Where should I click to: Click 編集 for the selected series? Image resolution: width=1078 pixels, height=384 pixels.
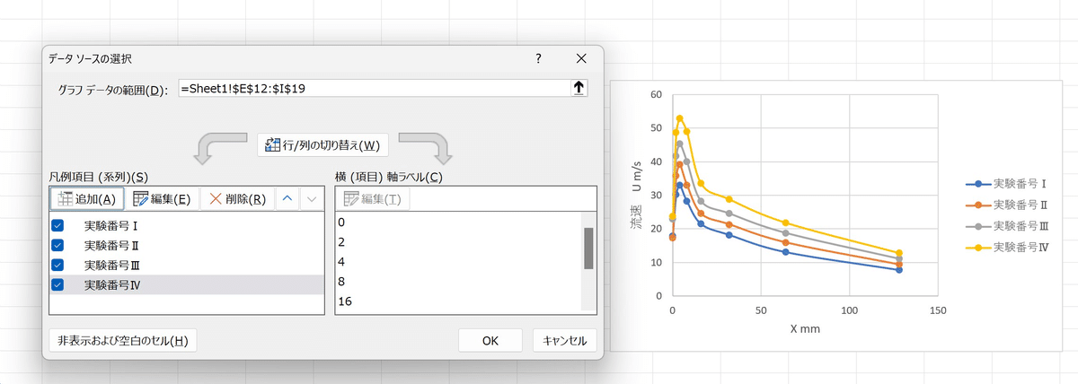tap(162, 199)
